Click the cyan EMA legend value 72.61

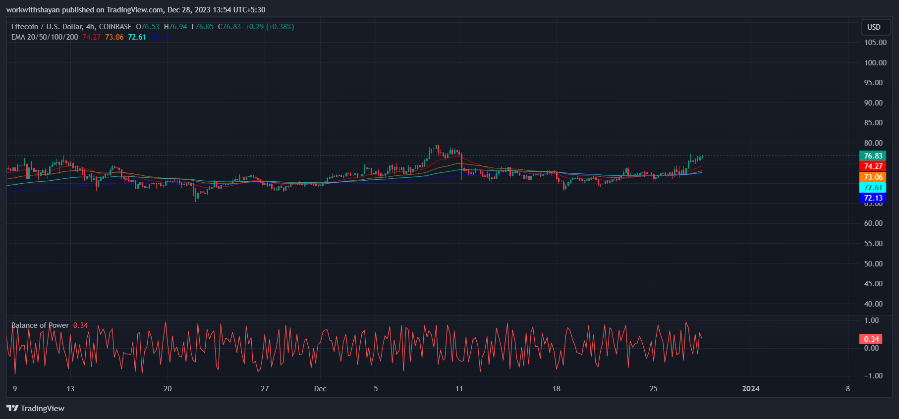[137, 37]
